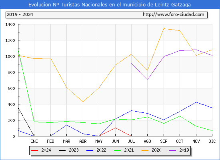Select the '2024' legend label

[x=46, y=150]
